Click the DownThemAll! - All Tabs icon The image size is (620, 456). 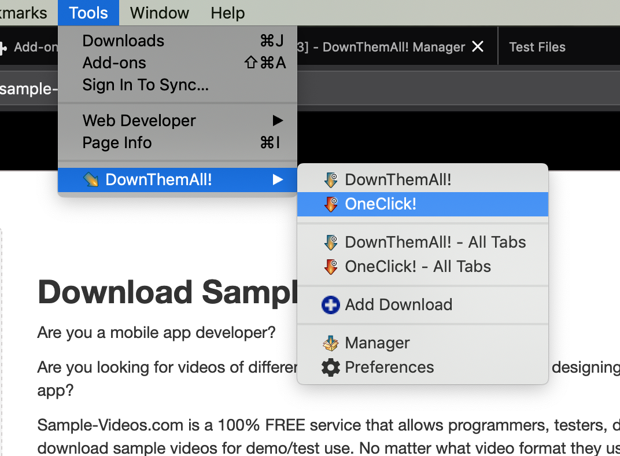[x=331, y=242]
